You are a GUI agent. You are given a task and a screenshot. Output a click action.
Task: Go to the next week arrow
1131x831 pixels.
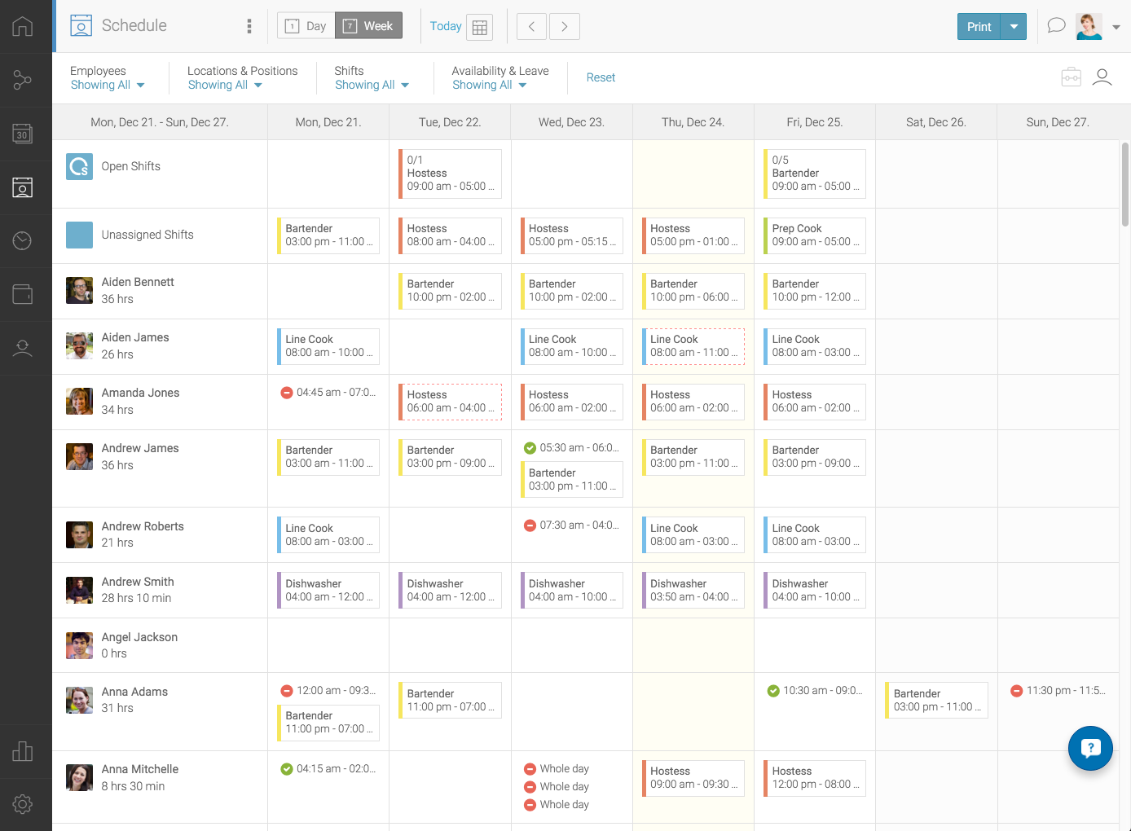click(x=565, y=26)
